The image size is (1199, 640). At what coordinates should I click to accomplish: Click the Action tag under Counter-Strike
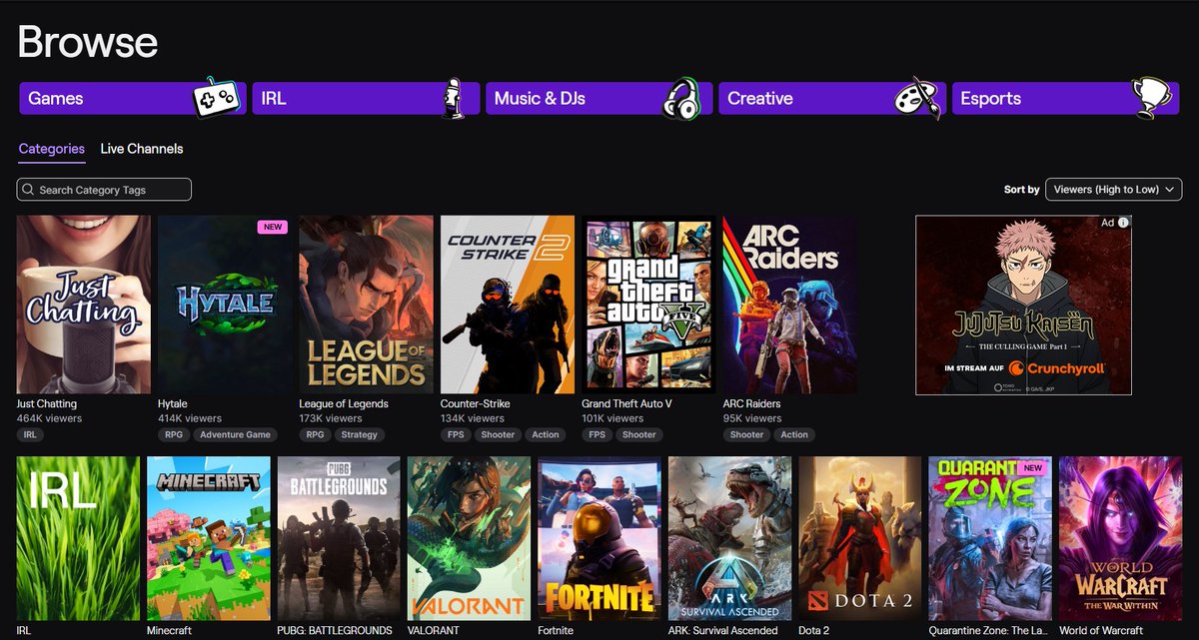546,435
